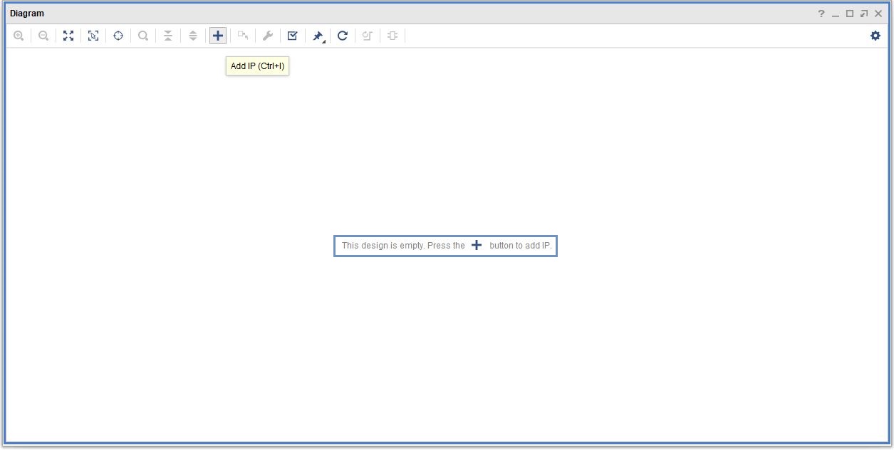
Task: Click the Zoom In magnifier icon
Action: coord(19,36)
